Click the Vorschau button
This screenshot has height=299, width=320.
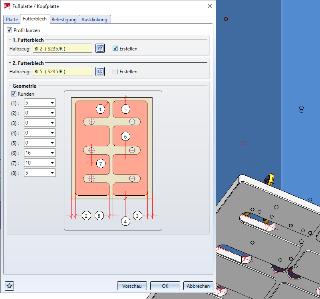pos(132,286)
